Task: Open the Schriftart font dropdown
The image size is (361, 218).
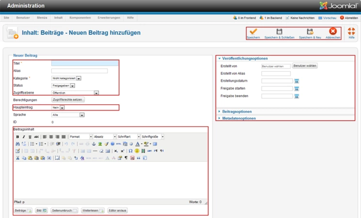Action: coord(128,137)
